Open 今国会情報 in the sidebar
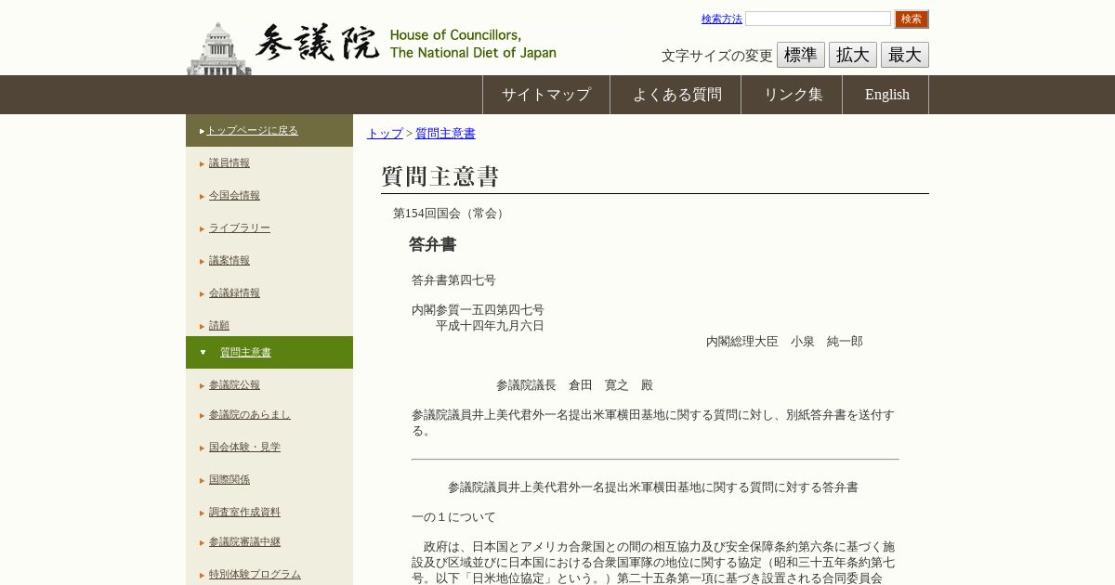 (x=234, y=195)
